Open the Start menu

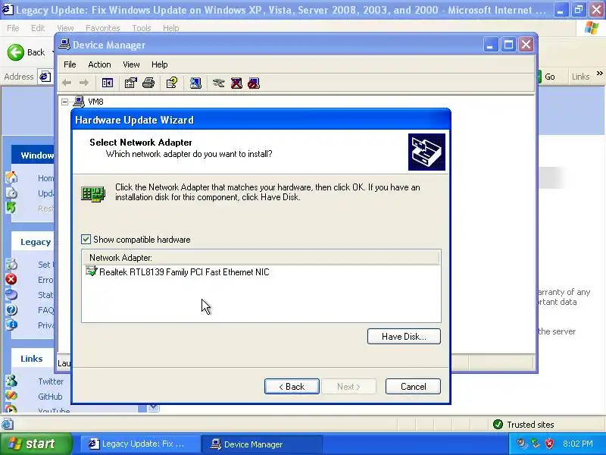(36, 444)
